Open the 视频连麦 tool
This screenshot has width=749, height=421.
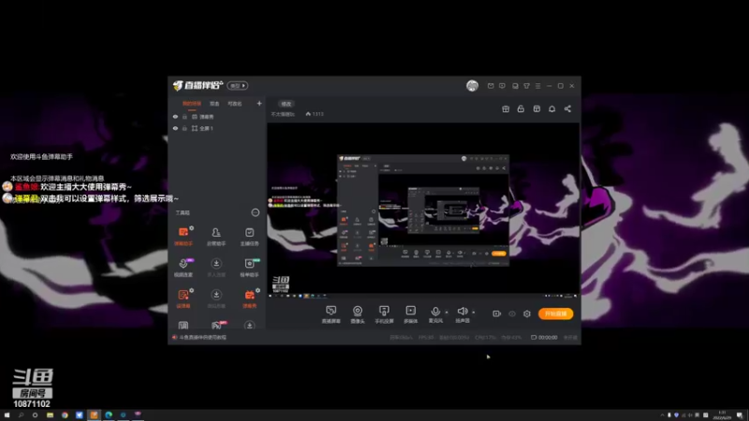pos(184,268)
